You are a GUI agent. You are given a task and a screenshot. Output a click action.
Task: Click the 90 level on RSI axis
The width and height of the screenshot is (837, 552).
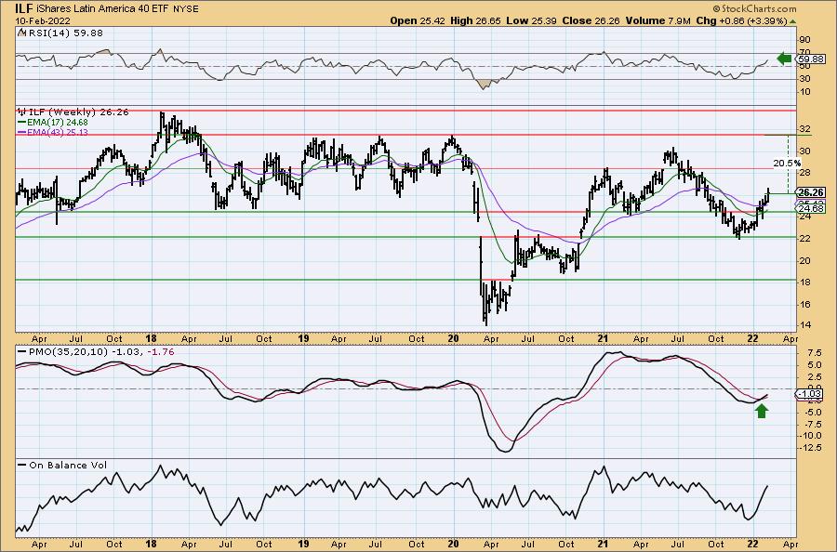(x=805, y=39)
